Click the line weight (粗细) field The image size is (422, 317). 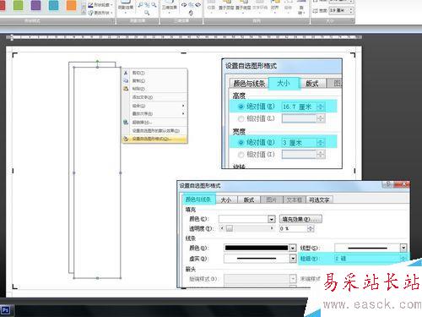367,259
